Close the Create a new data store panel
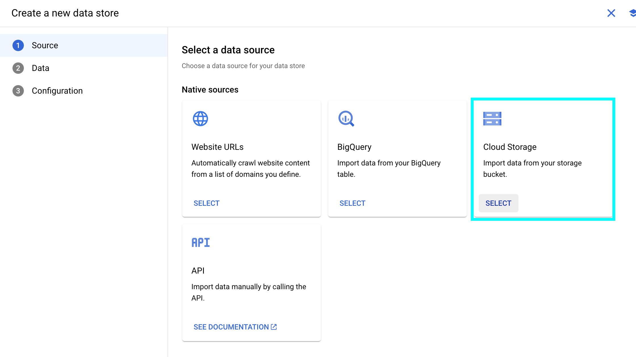The image size is (636, 357). point(611,13)
